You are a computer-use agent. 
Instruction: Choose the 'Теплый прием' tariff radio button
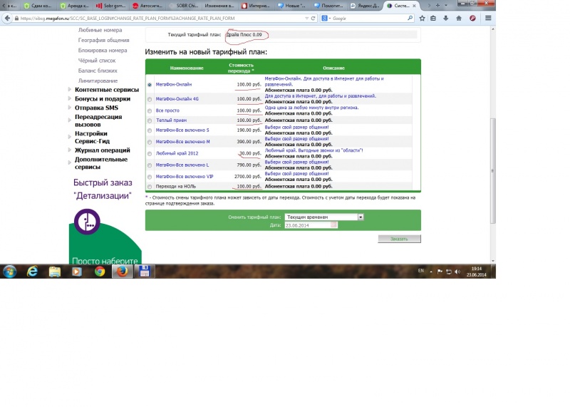pos(150,120)
